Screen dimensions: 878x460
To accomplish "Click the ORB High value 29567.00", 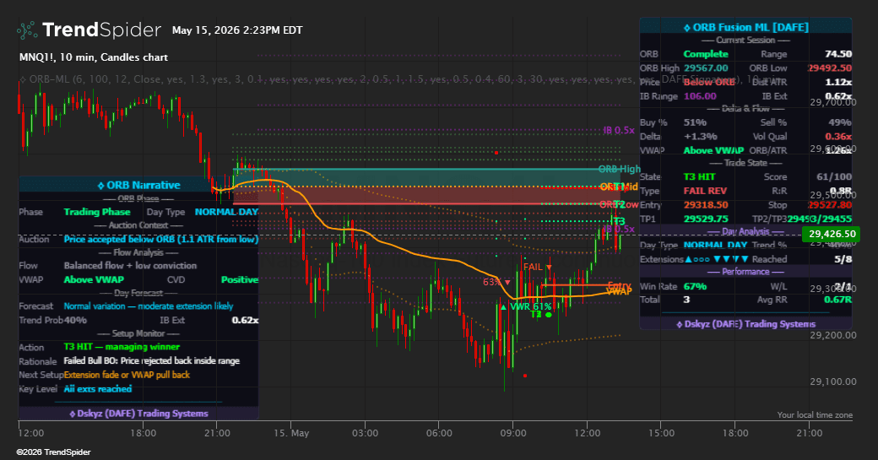I will [706, 68].
